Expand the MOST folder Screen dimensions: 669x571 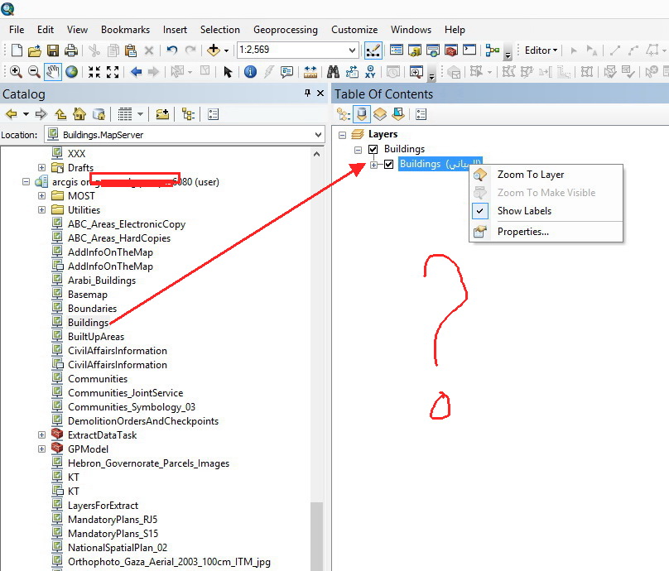coord(41,196)
